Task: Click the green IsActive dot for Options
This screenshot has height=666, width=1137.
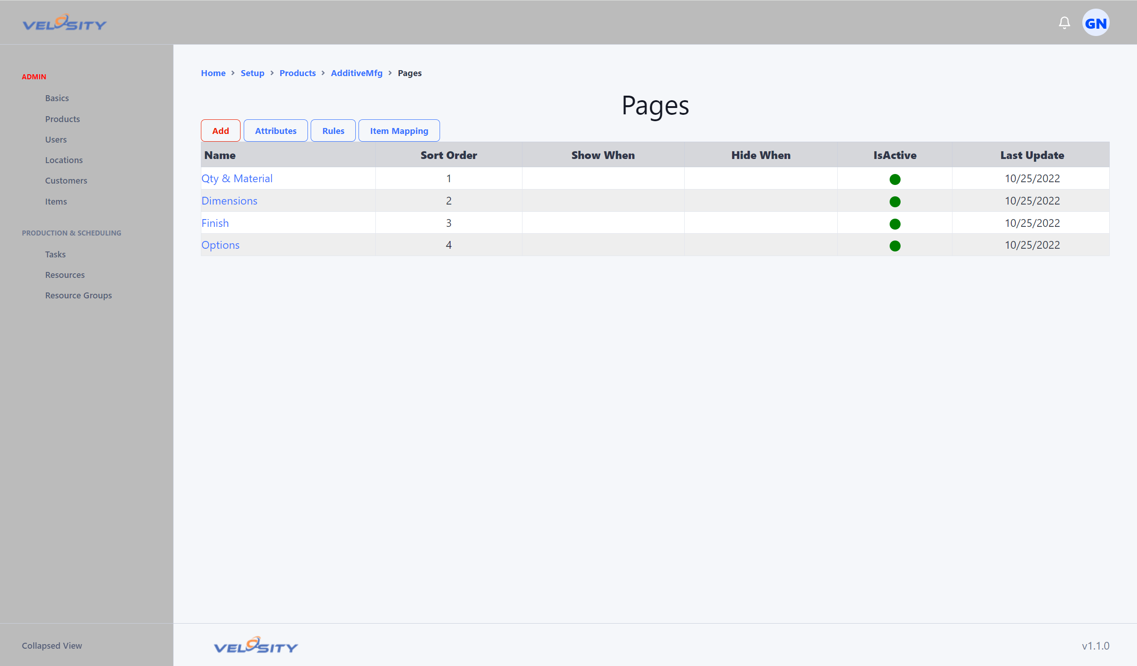Action: point(895,246)
